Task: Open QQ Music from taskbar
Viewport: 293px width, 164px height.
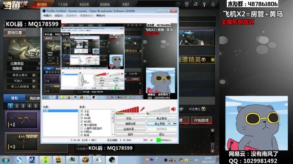Action: (46, 160)
